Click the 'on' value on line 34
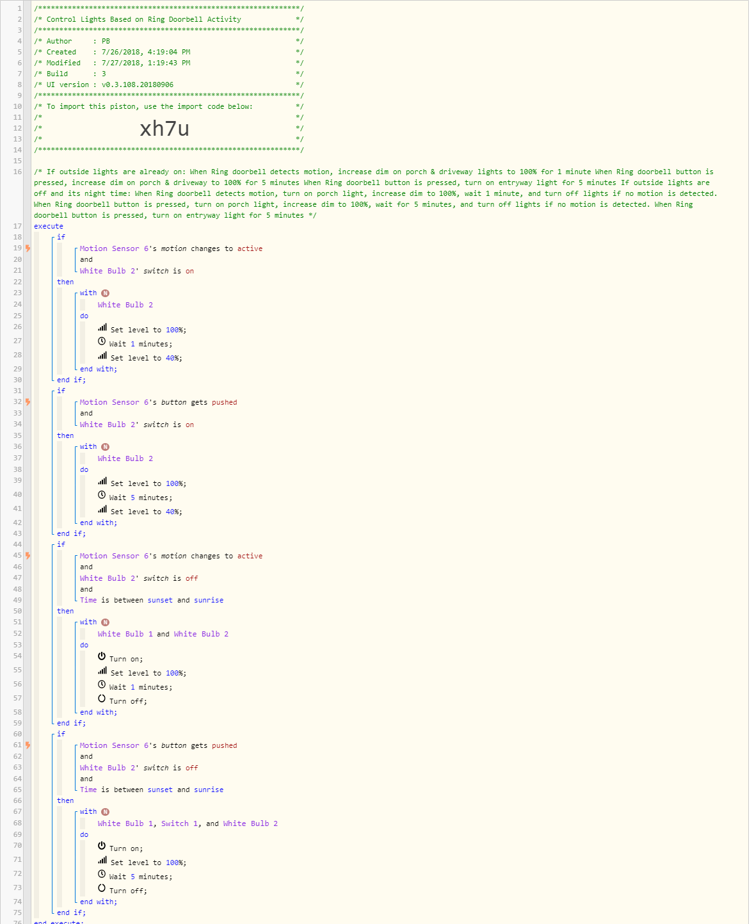Viewport: 754px width, 924px height. [190, 425]
